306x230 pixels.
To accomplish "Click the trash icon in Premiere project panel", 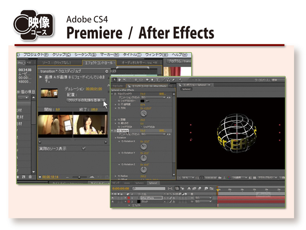I will point(30,177).
